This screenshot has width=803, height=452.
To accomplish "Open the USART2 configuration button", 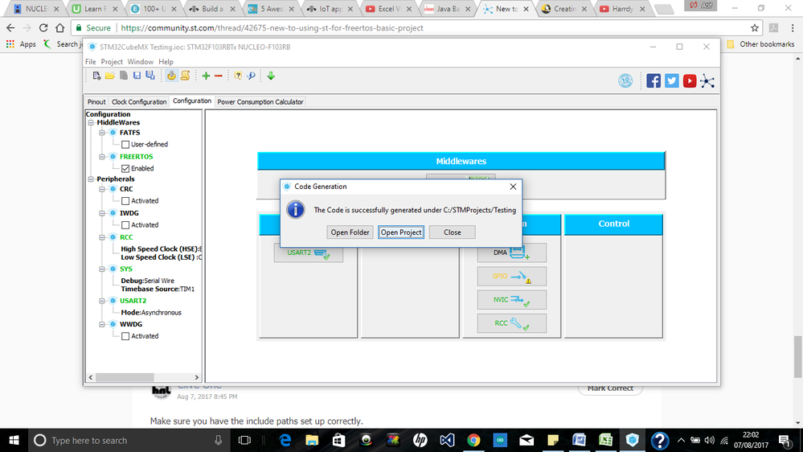I will (309, 253).
